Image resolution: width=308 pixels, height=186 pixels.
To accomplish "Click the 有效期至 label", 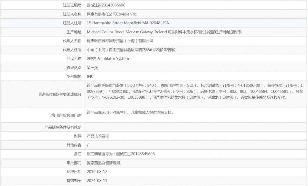I will click(x=74, y=181).
